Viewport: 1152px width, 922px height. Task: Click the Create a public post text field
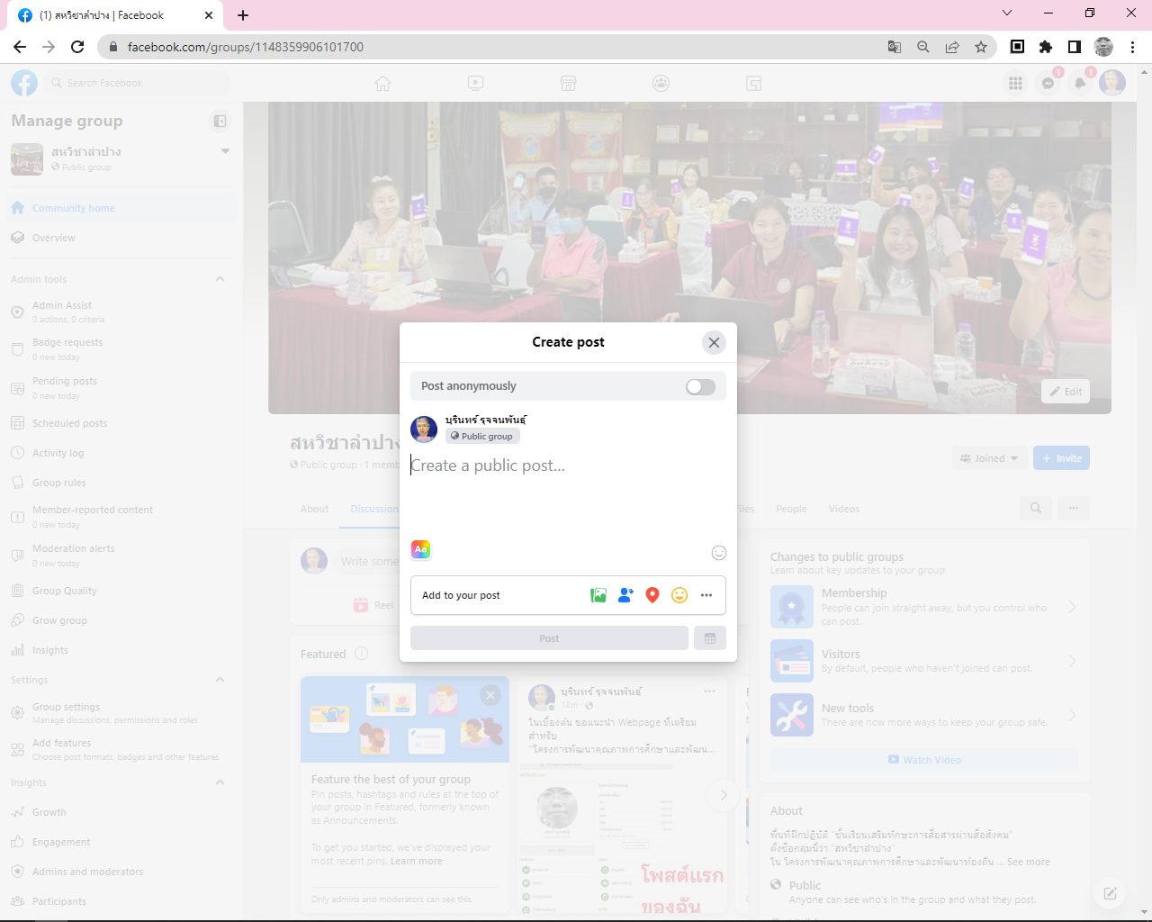[x=568, y=466]
